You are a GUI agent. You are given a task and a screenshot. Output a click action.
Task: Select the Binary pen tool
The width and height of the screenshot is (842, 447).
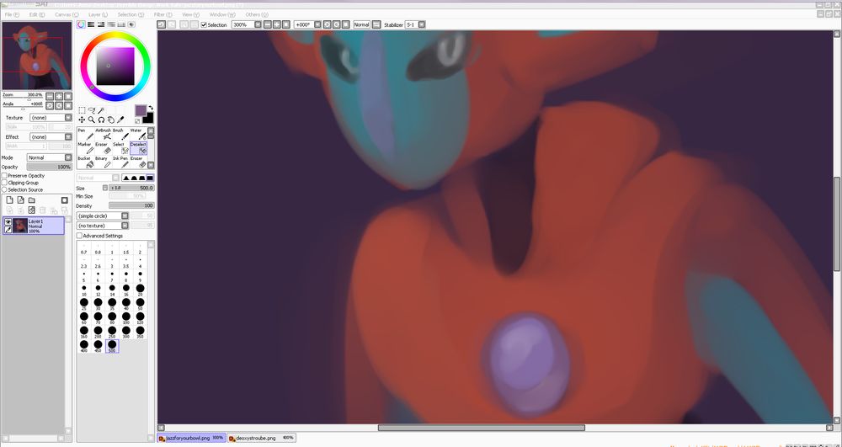[x=103, y=162]
